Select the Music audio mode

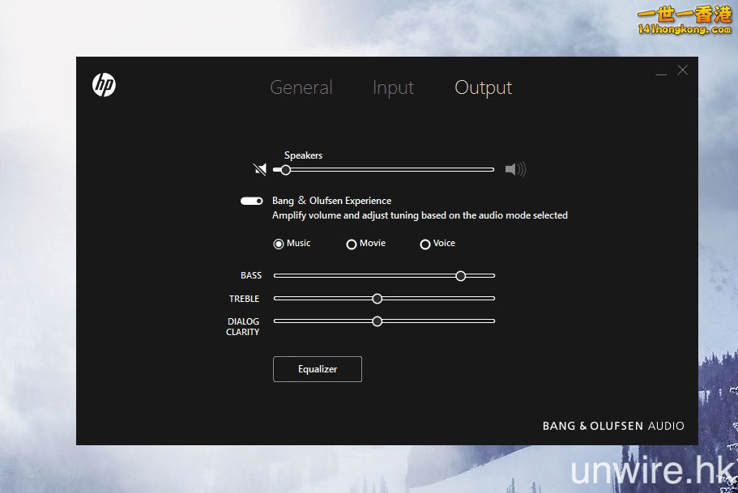click(x=292, y=243)
